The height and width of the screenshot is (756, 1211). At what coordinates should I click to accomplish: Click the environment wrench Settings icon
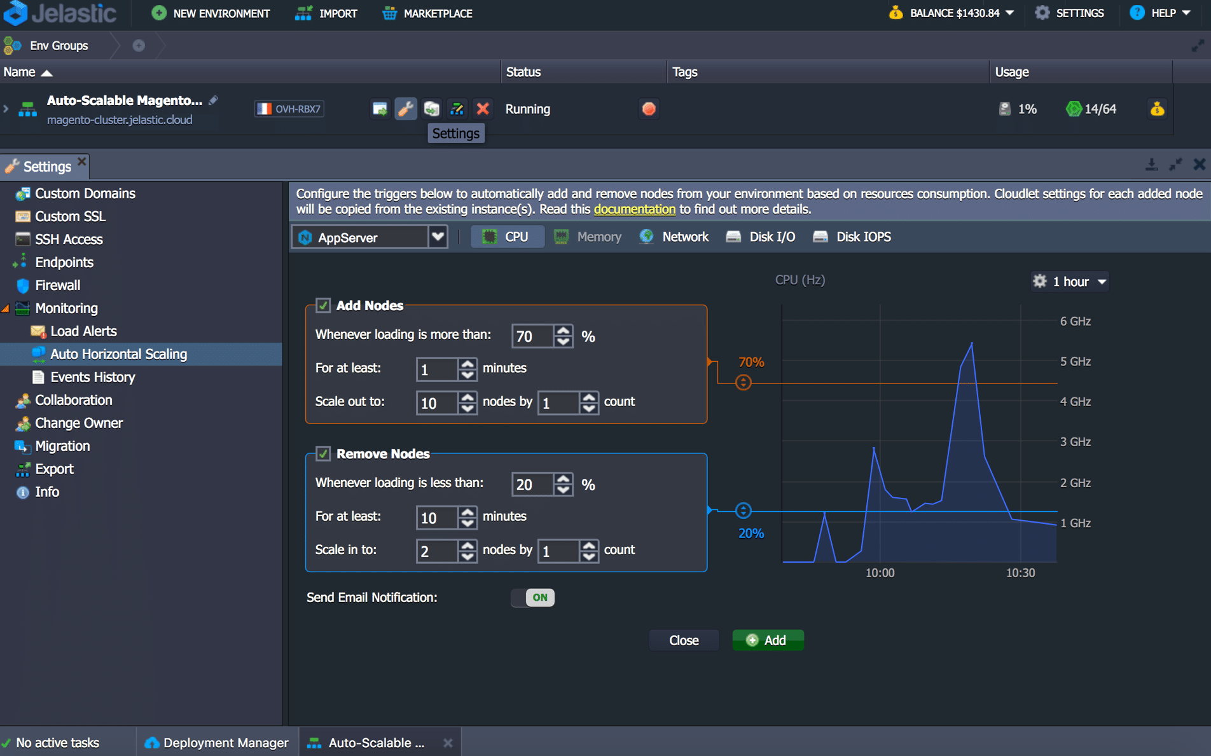(406, 109)
